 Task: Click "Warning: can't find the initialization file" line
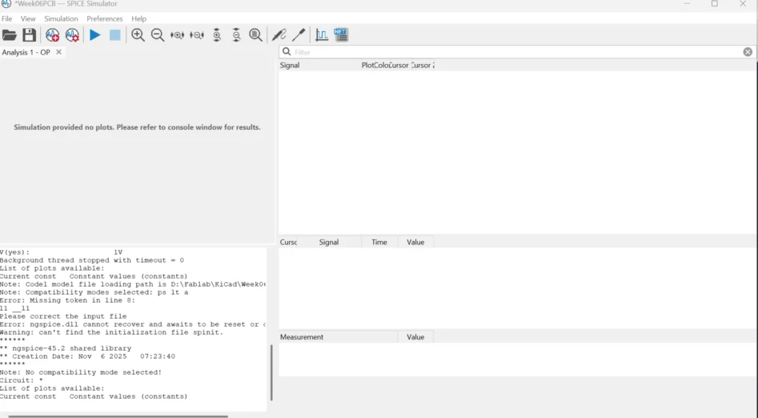coord(112,332)
